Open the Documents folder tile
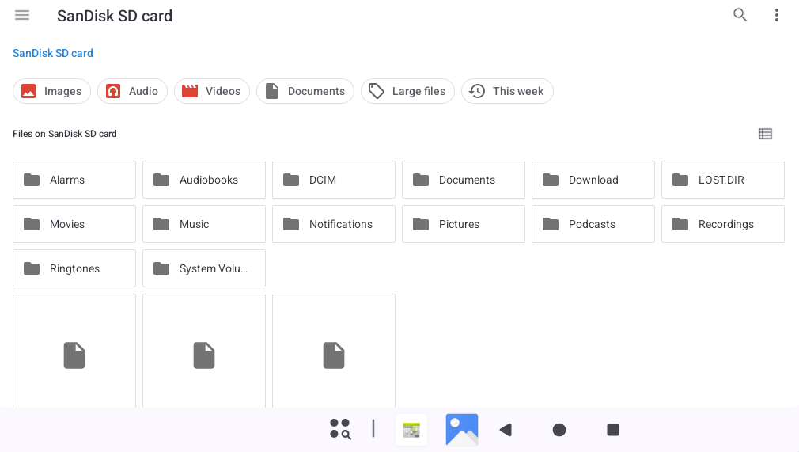Image resolution: width=799 pixels, height=452 pixels. [x=464, y=180]
